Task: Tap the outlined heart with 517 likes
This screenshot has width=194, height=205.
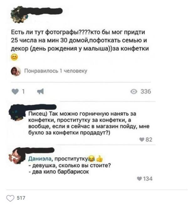Action: click(x=10, y=198)
